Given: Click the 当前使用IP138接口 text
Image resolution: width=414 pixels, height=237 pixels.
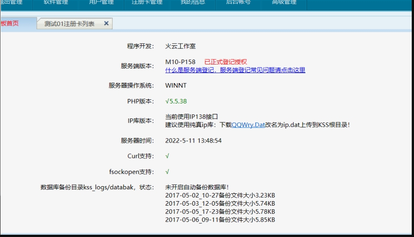Looking at the screenshot, I should [192, 117].
